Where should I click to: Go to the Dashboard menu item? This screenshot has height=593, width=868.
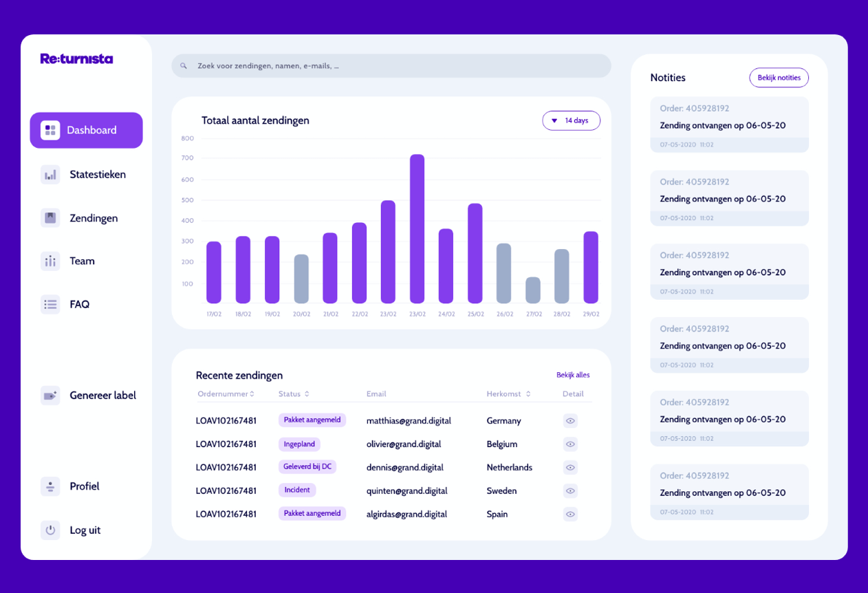pyautogui.click(x=86, y=130)
